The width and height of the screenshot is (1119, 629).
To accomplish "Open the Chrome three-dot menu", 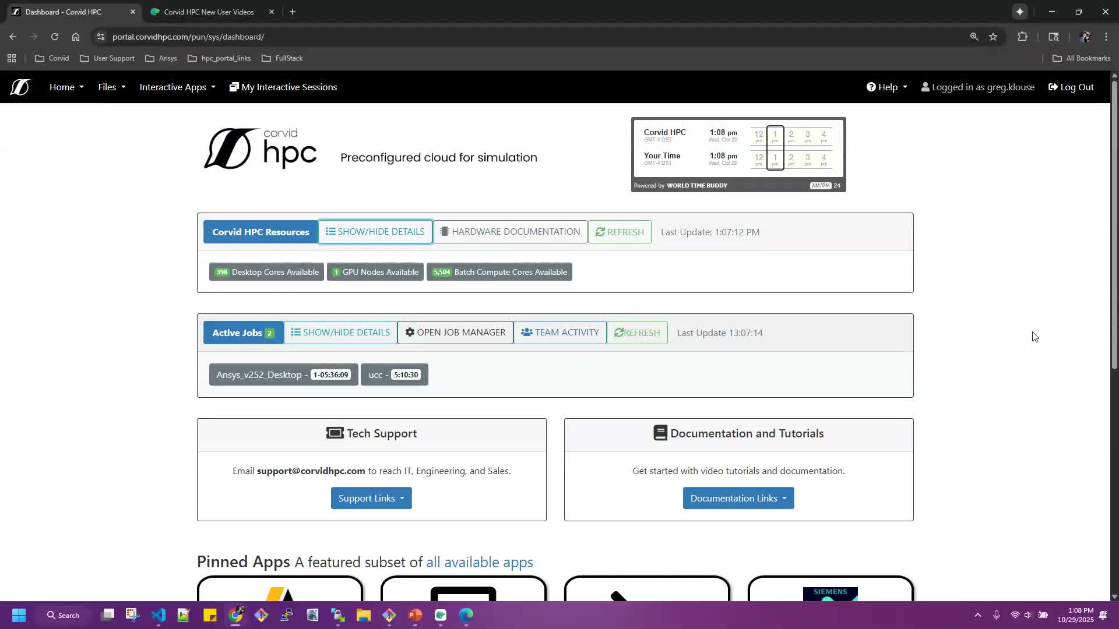I will (x=1106, y=37).
